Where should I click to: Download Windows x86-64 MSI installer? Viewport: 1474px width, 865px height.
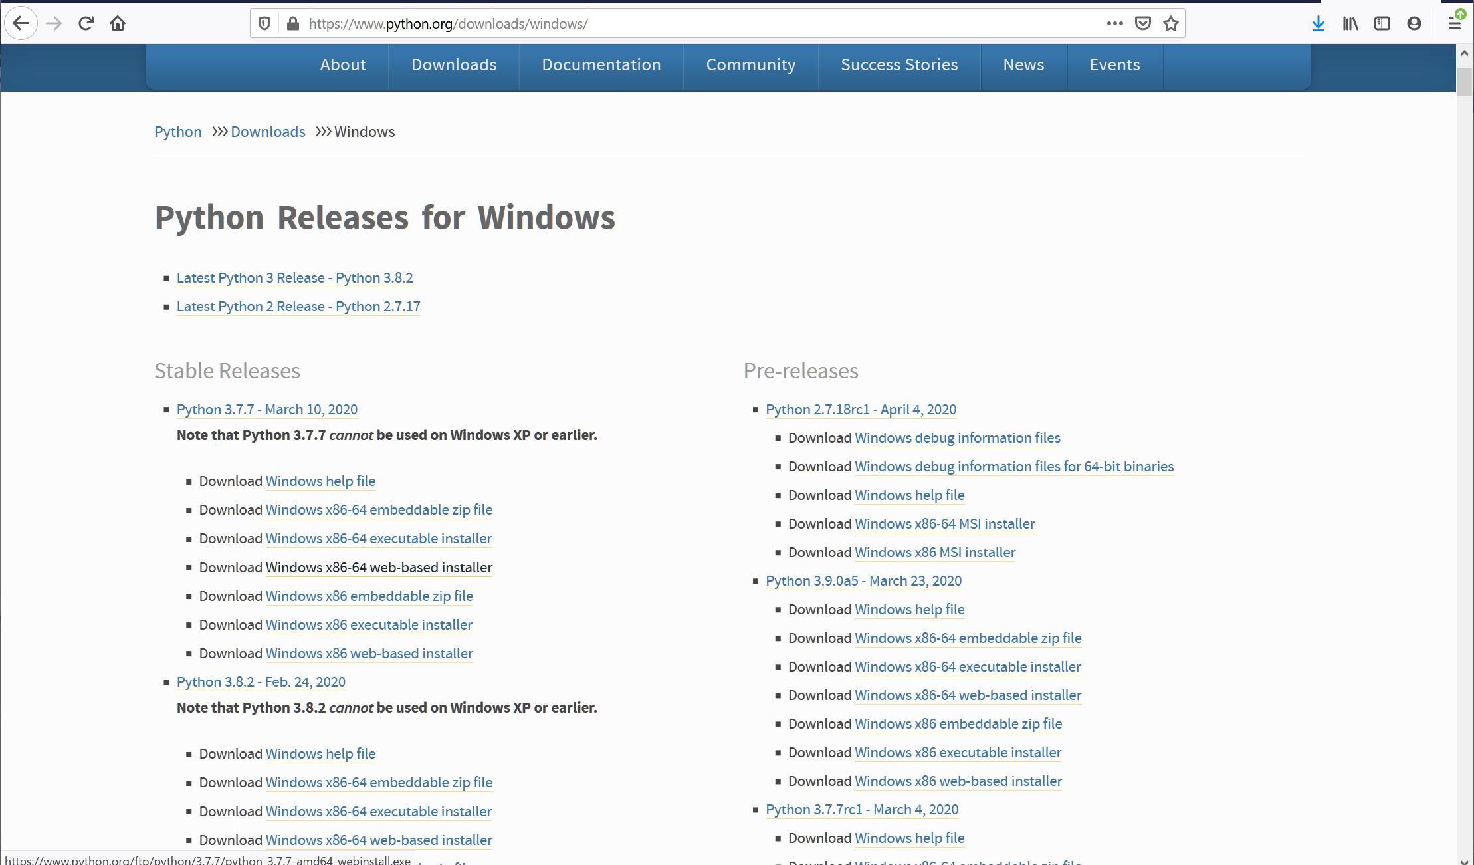(945, 524)
